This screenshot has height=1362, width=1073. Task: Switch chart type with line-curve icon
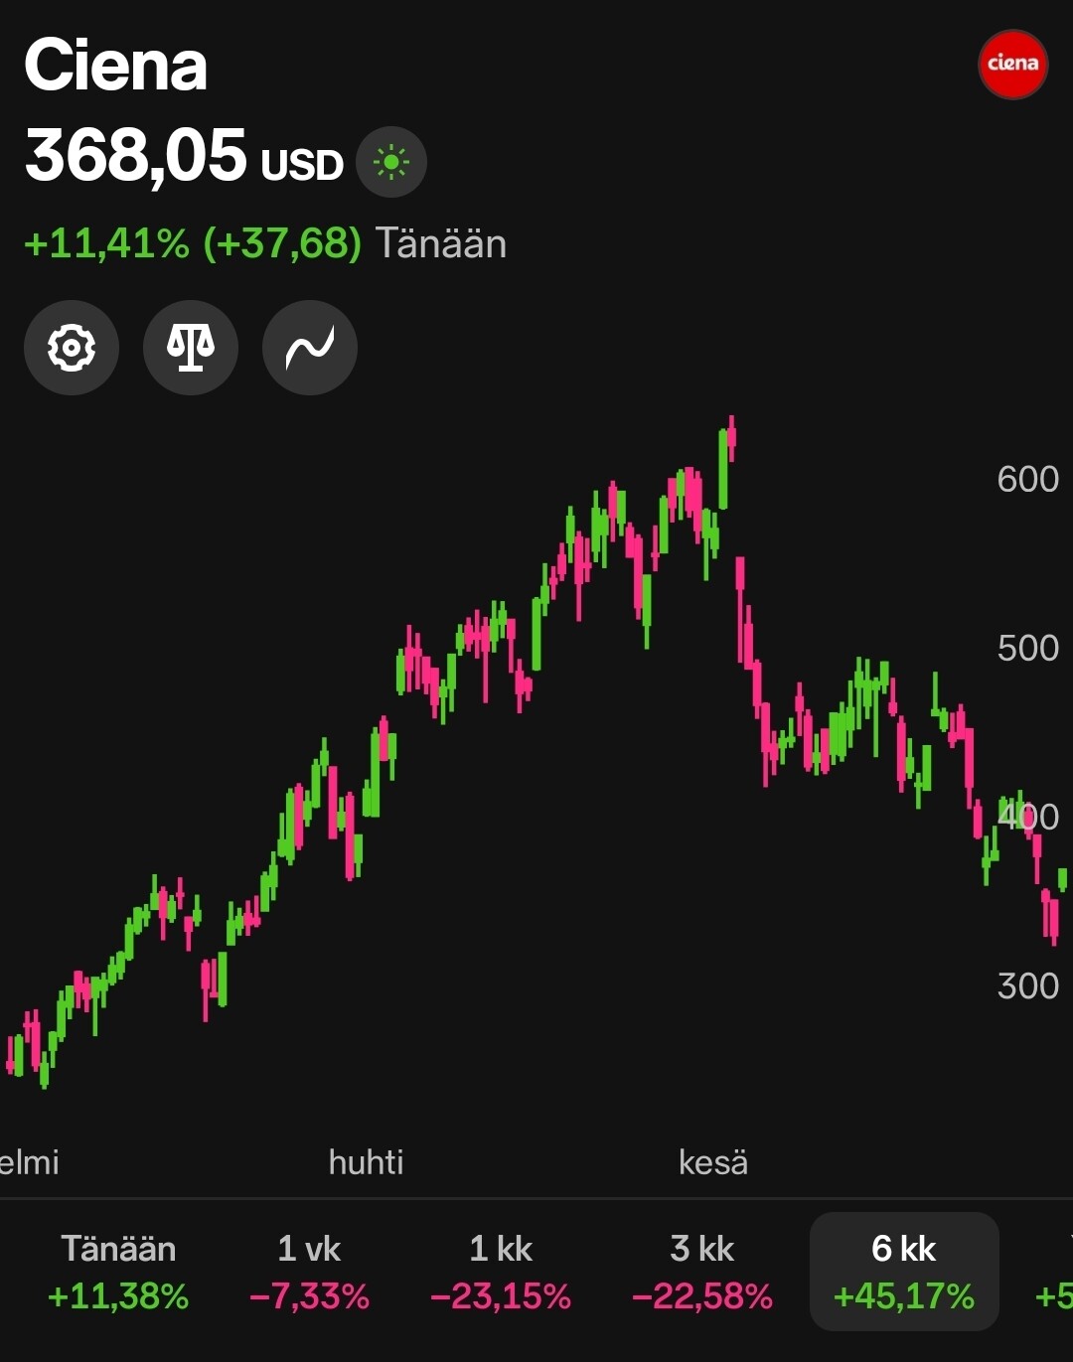tap(310, 348)
